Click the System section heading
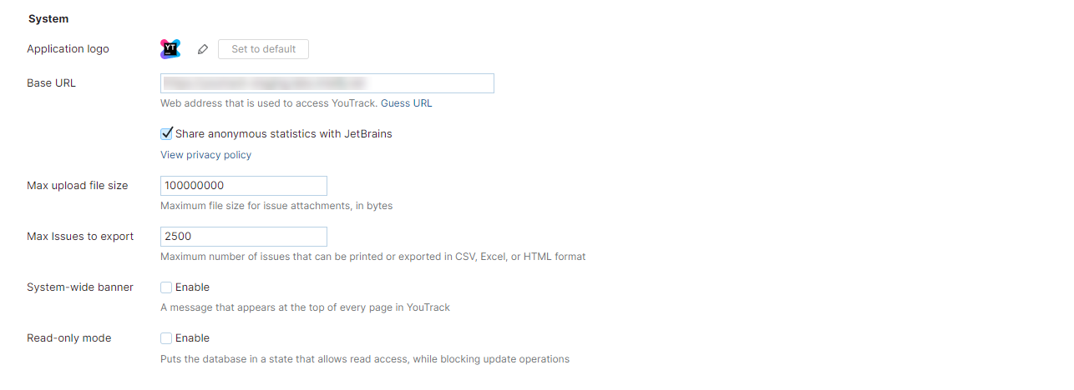The height and width of the screenshot is (390, 1074). (48, 18)
